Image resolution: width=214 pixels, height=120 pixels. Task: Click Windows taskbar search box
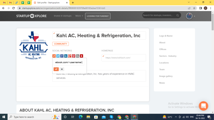point(35,117)
